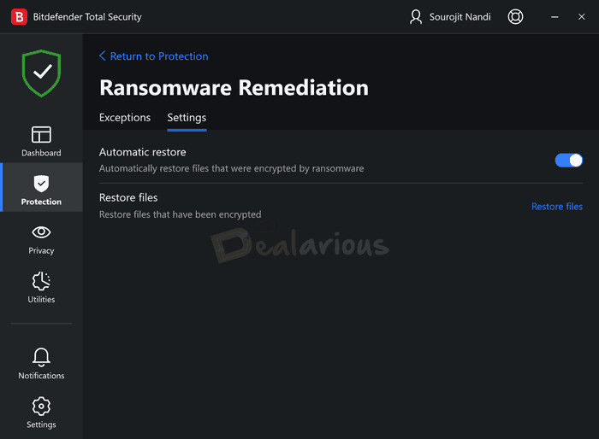This screenshot has height=439, width=599.
Task: Click the back chevron beside Return to Protection
Action: click(x=103, y=56)
